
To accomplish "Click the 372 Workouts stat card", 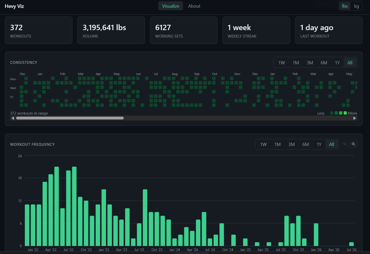I will (x=39, y=30).
